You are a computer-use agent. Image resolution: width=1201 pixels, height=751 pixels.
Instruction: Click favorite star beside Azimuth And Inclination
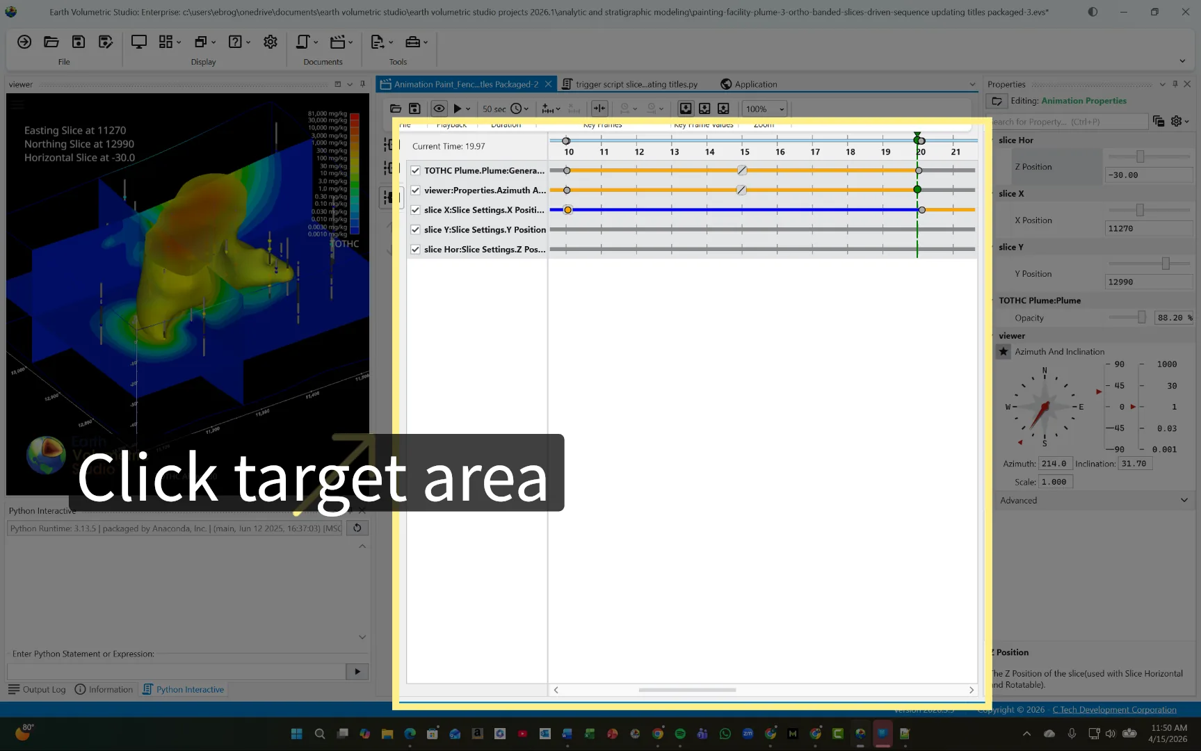(1003, 352)
